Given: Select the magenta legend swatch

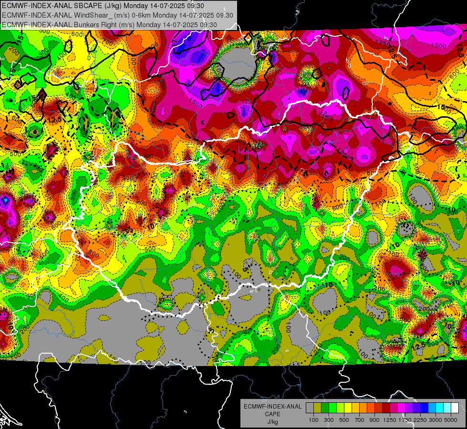Looking at the screenshot, I should click(402, 408).
